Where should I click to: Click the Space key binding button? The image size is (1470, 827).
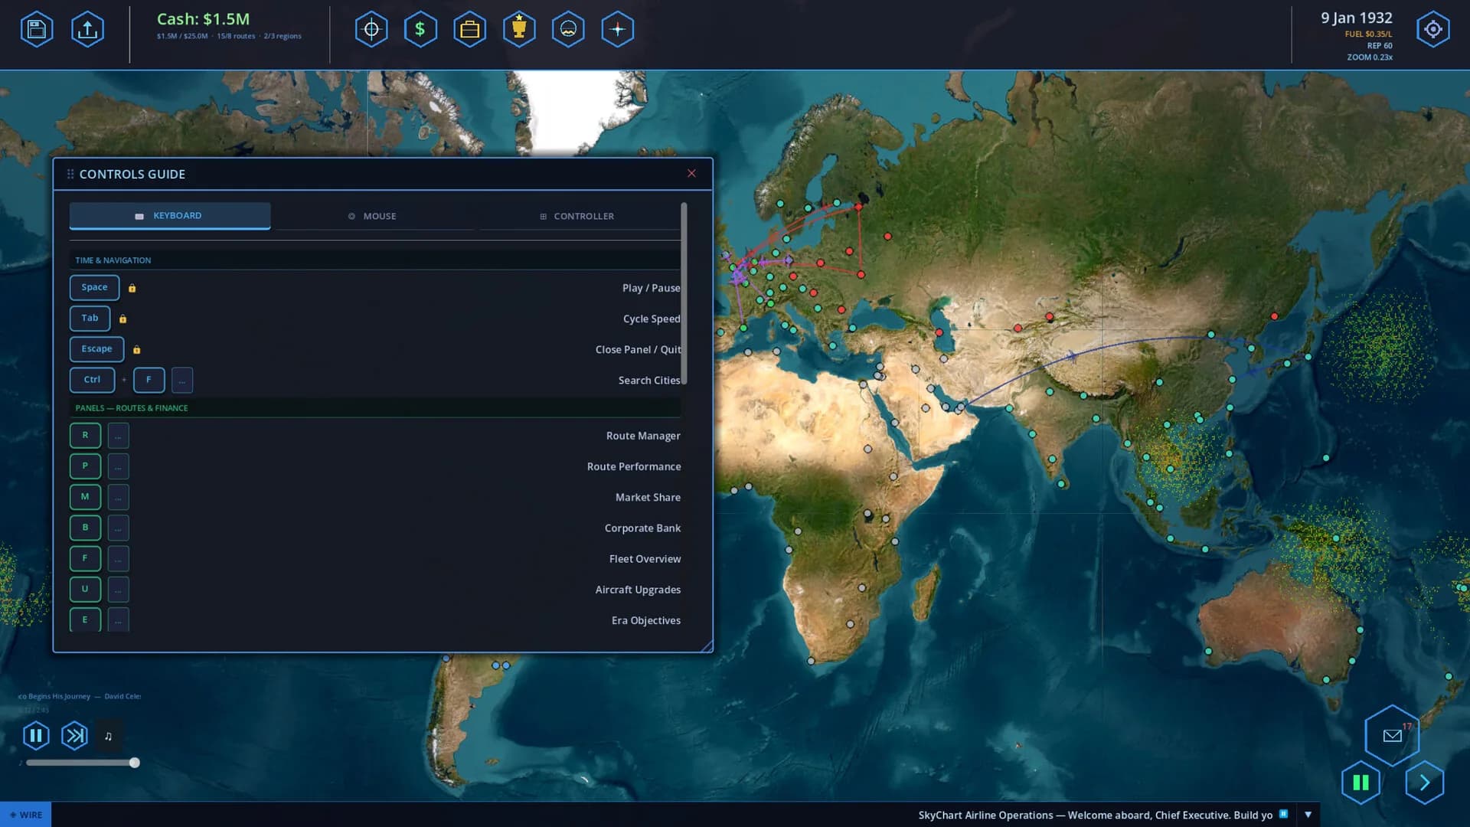coord(95,287)
